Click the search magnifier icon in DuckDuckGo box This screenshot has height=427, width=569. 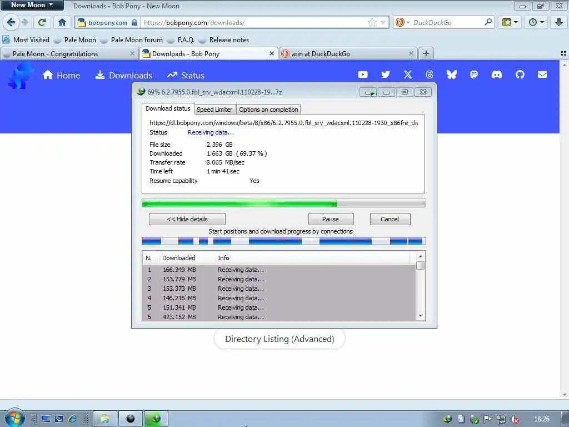[488, 22]
